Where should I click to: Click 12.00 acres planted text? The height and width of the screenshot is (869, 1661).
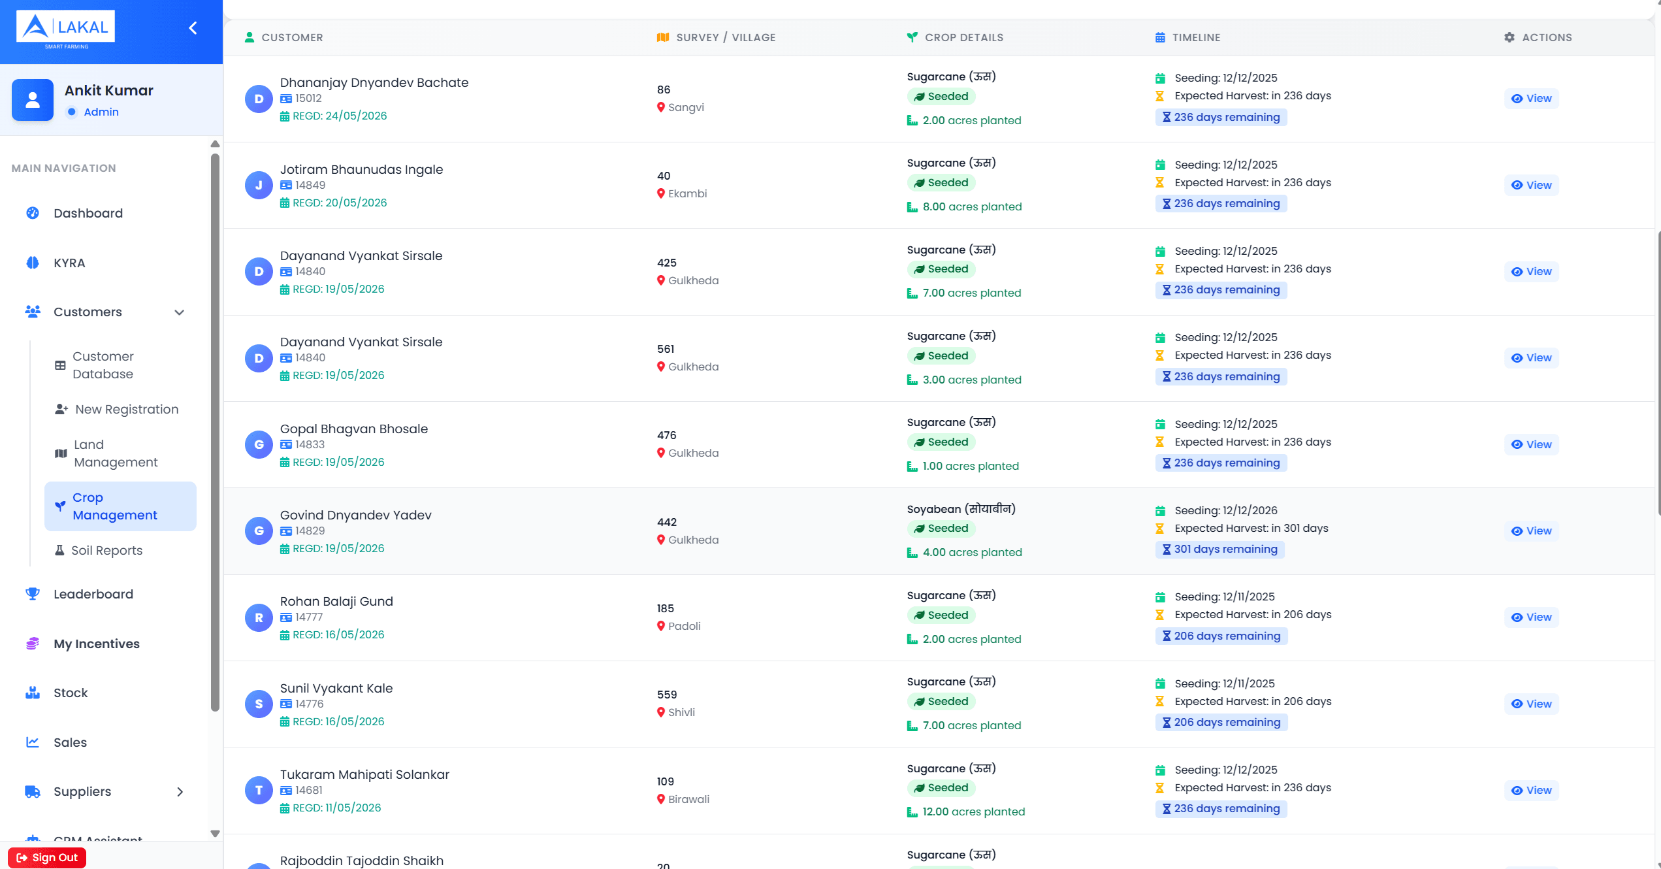pyautogui.click(x=973, y=812)
